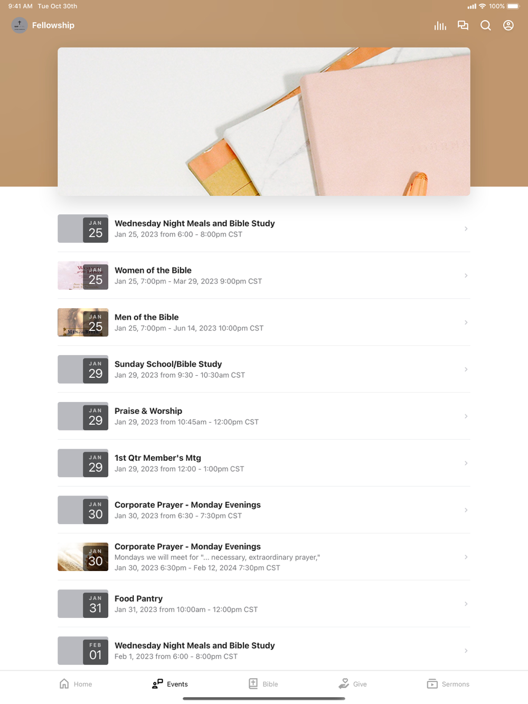Screen dimensions: 528x704
Task: Open the Sermons tab icon
Action: click(x=432, y=684)
